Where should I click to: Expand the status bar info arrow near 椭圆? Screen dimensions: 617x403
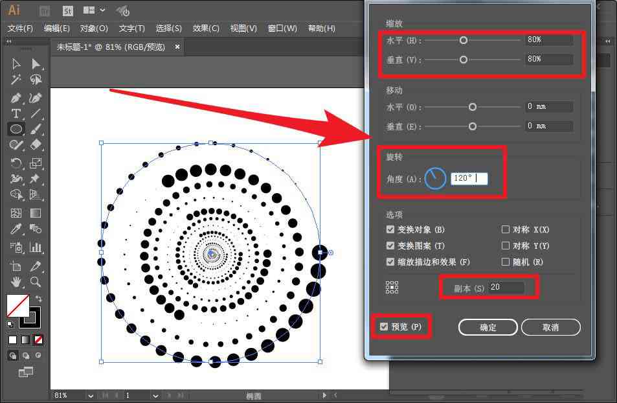[x=324, y=395]
